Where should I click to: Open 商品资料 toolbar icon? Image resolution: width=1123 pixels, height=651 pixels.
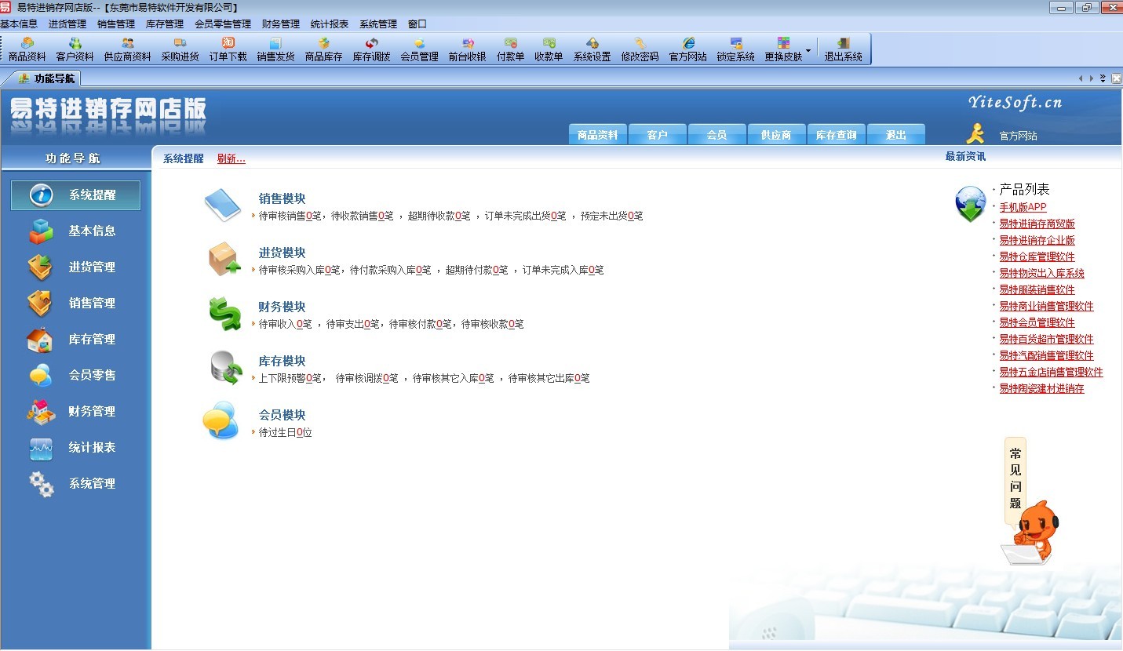tap(27, 49)
